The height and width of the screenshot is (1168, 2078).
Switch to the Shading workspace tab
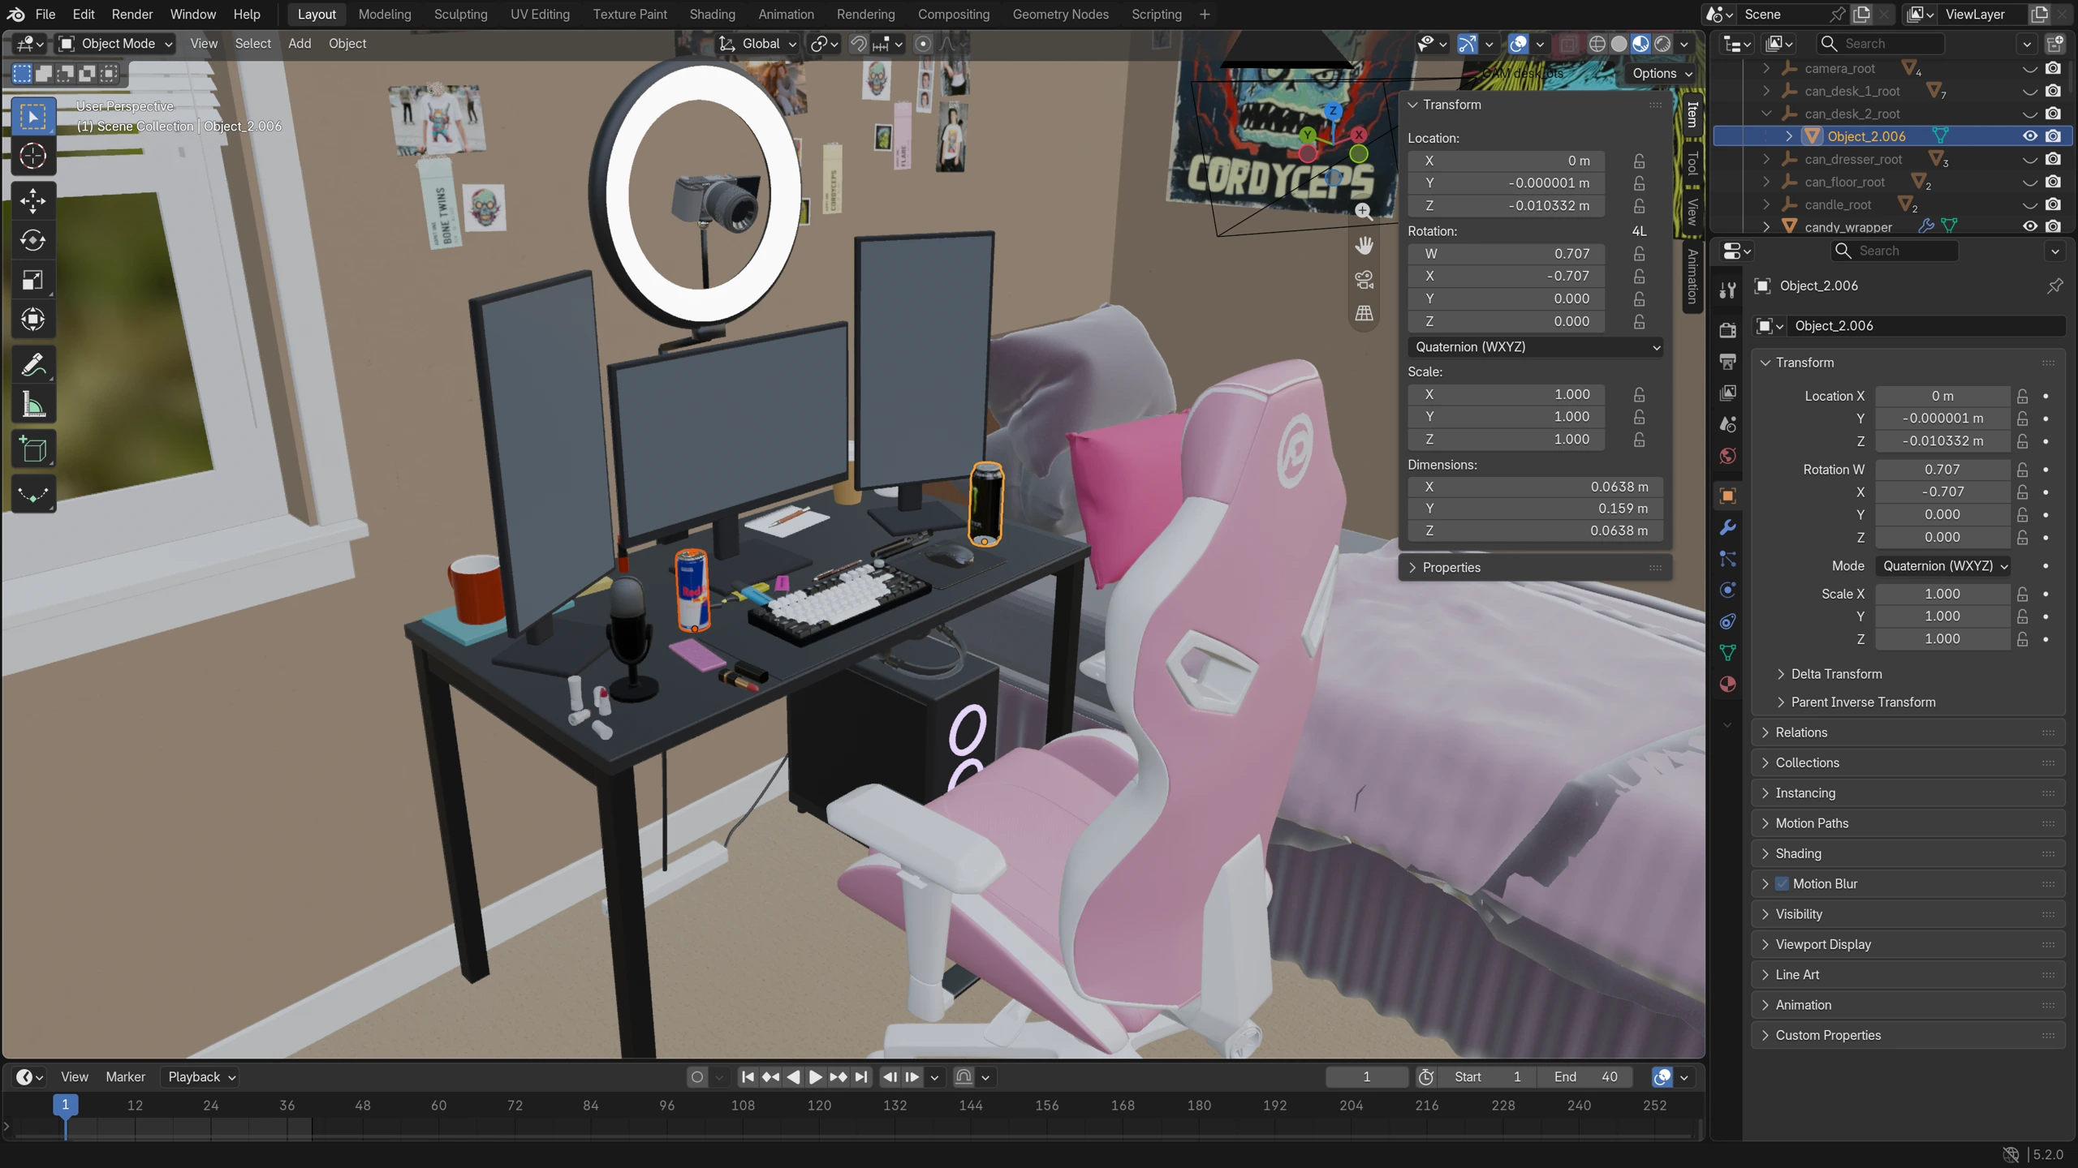712,14
